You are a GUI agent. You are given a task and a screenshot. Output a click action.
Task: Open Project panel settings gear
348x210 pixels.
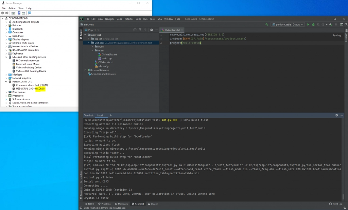click(x=152, y=30)
